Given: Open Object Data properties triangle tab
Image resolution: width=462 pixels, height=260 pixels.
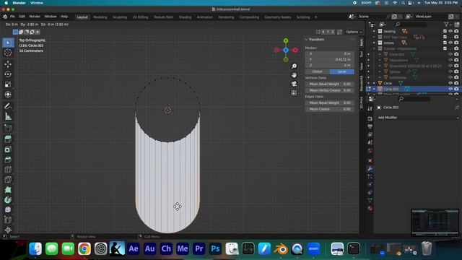Looking at the screenshot, I should click(370, 201).
